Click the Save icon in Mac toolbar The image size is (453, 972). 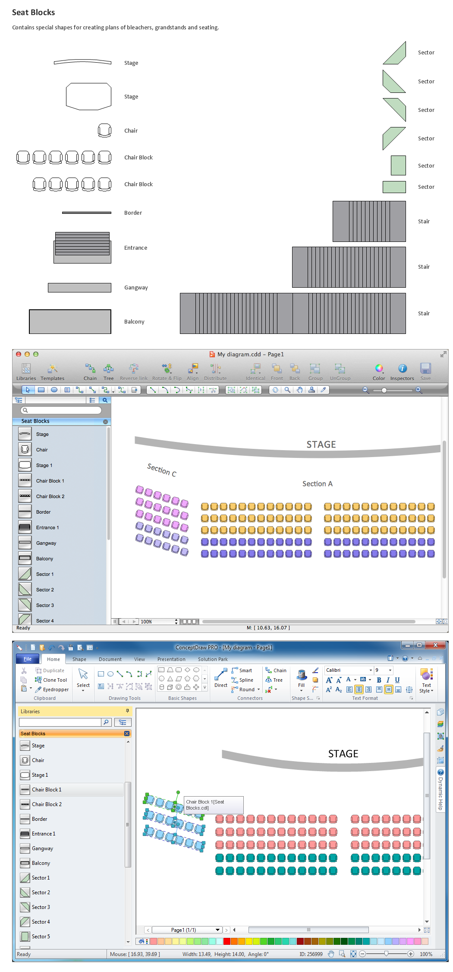coord(425,372)
